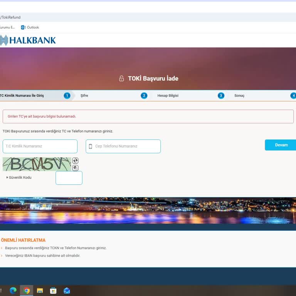Focus the Güvenlik Kodu input box
Screen dimensions: 296x296
click(x=69, y=178)
